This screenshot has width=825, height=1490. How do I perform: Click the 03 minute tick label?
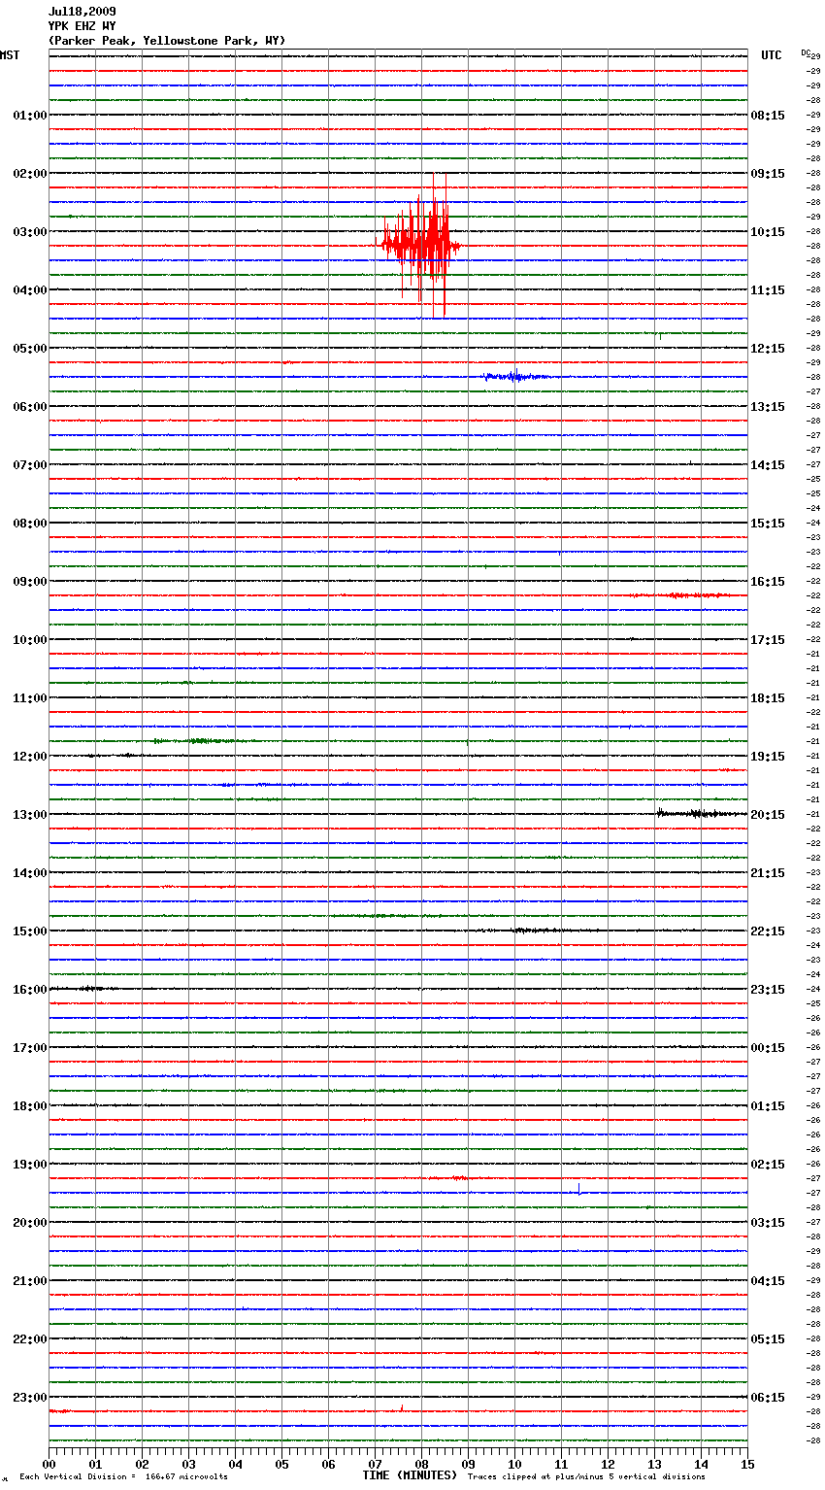[x=188, y=1464]
